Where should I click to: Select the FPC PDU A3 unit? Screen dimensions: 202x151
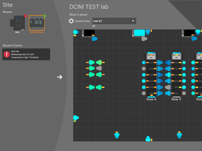click(x=176, y=56)
